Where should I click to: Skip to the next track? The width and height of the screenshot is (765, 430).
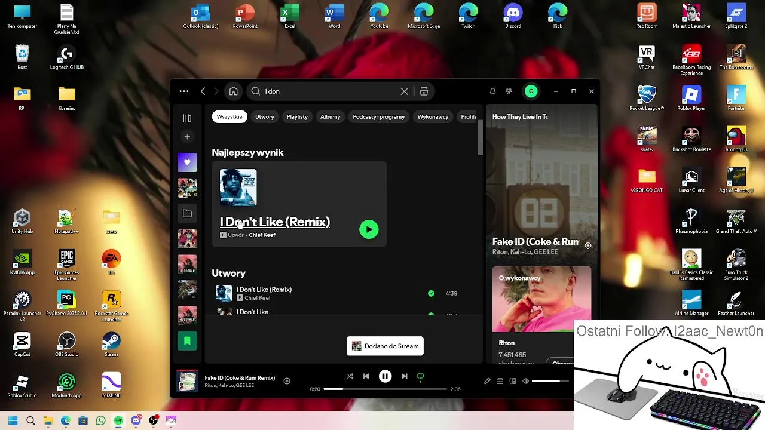pos(404,376)
